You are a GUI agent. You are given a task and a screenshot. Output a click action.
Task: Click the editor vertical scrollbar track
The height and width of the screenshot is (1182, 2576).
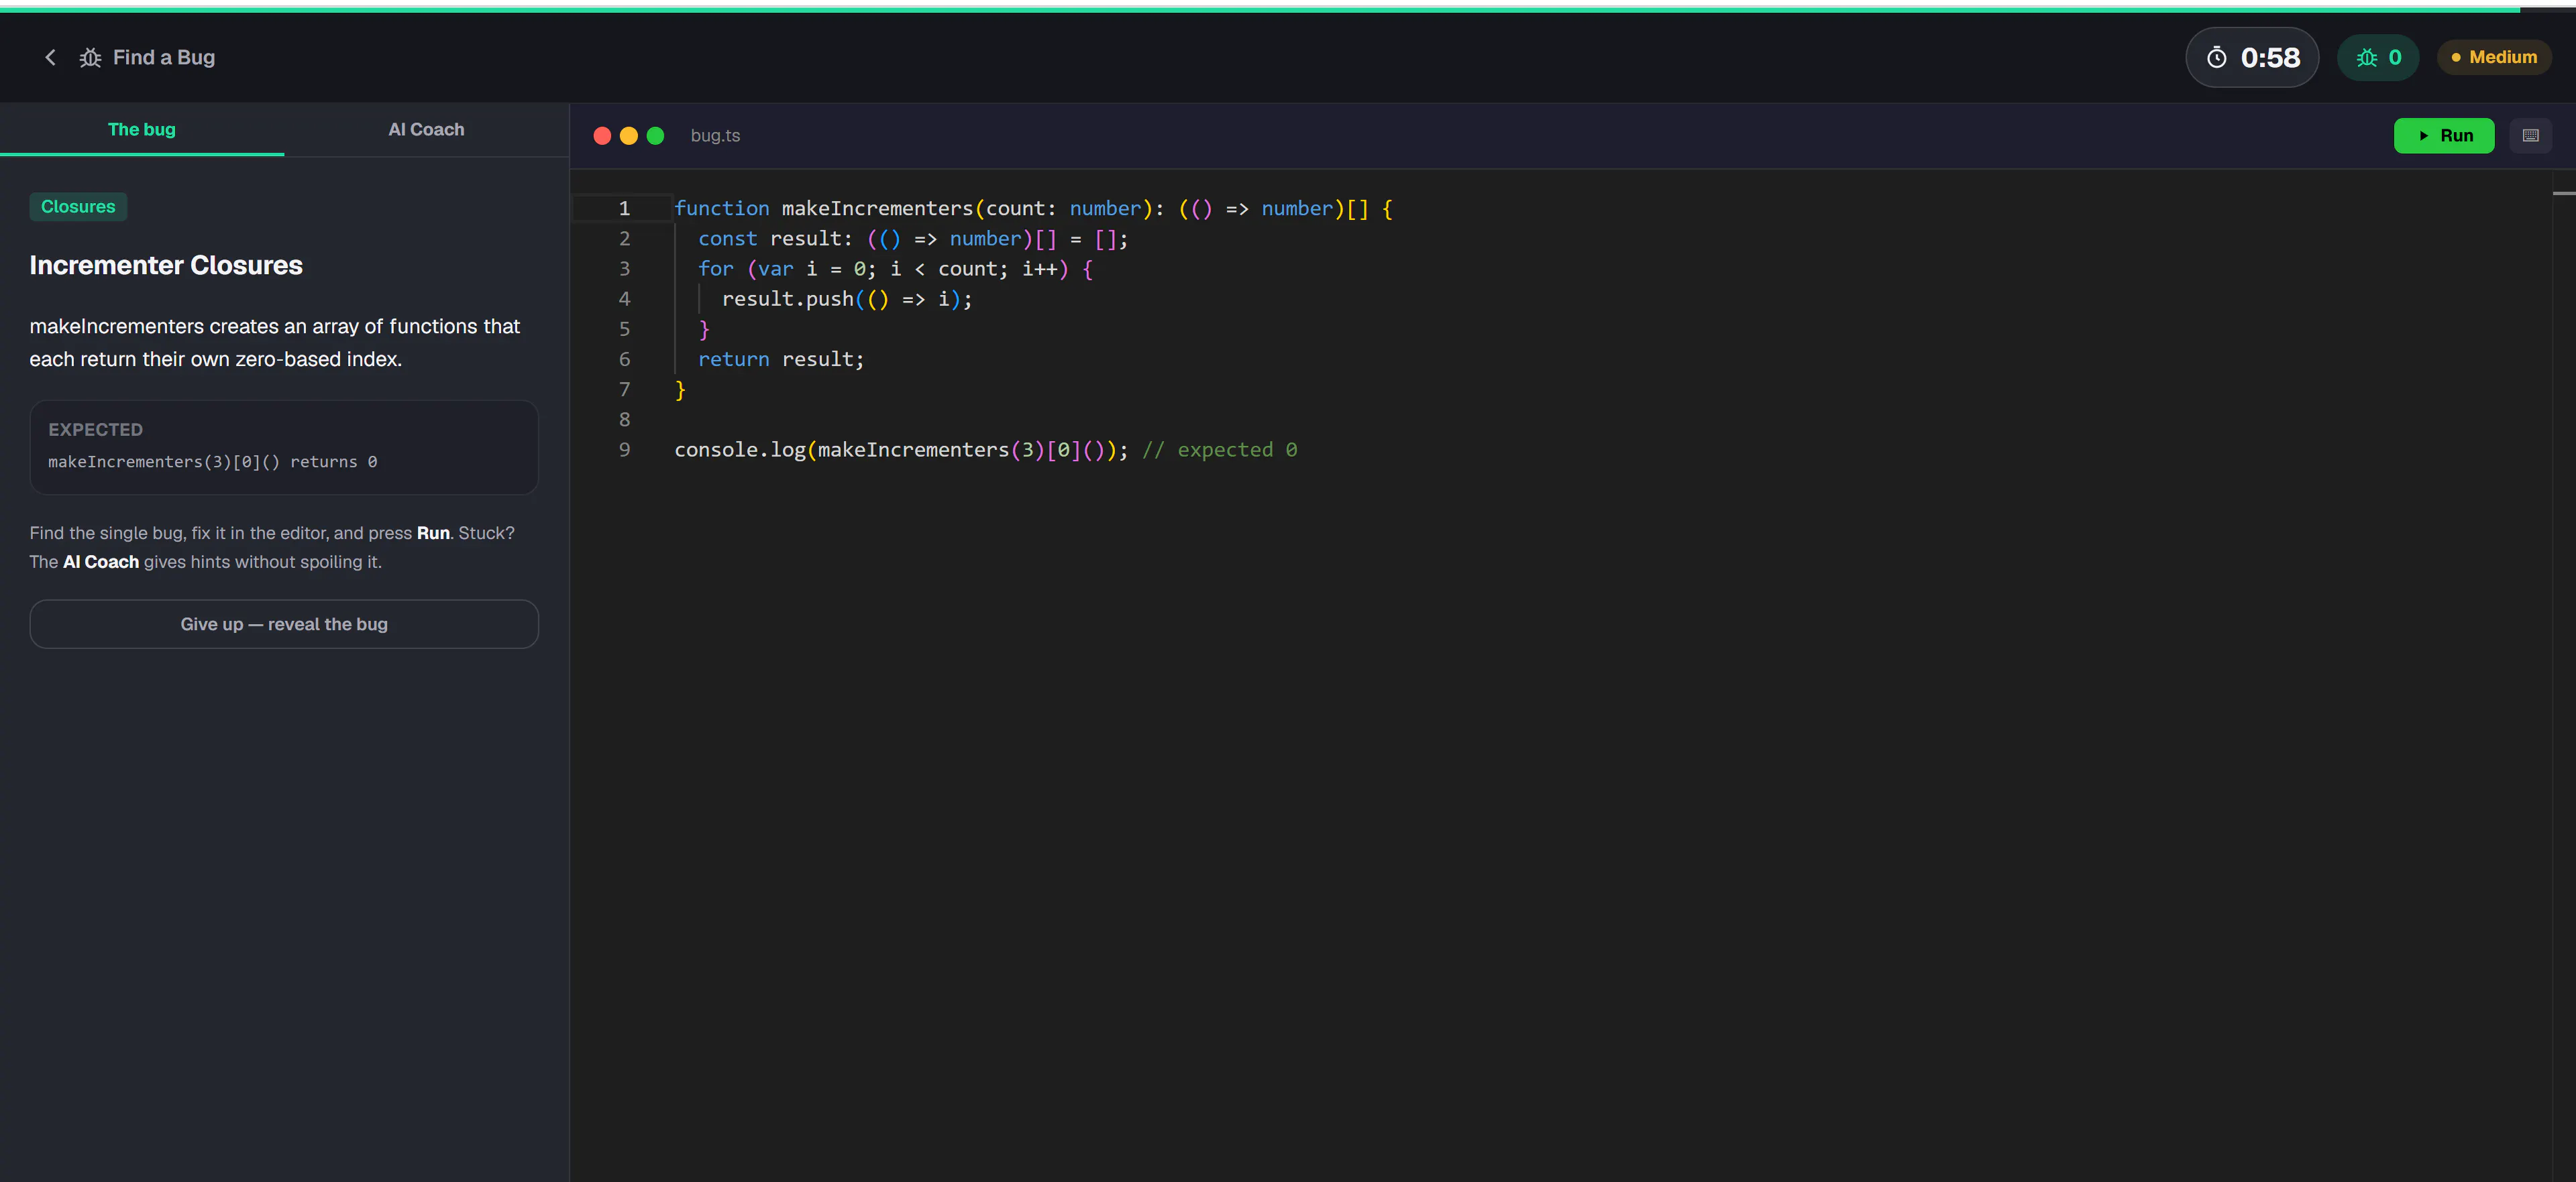pyautogui.click(x=2563, y=675)
